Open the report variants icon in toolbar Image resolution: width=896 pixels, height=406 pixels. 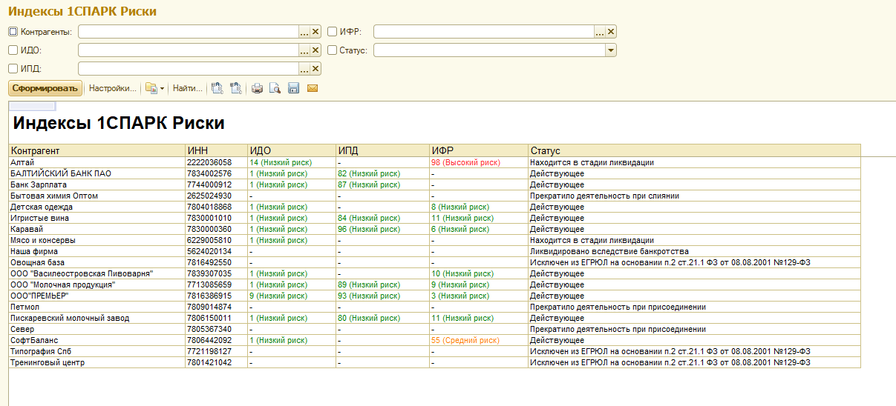[151, 88]
